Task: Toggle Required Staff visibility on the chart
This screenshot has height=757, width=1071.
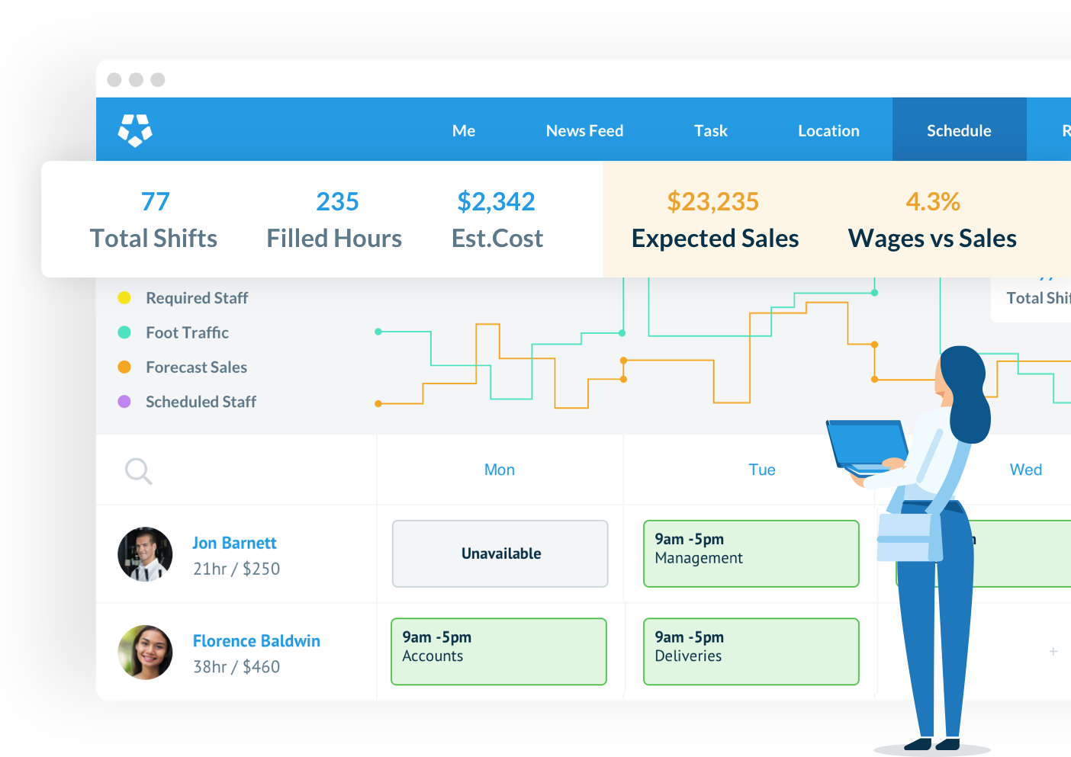Action: pos(196,298)
